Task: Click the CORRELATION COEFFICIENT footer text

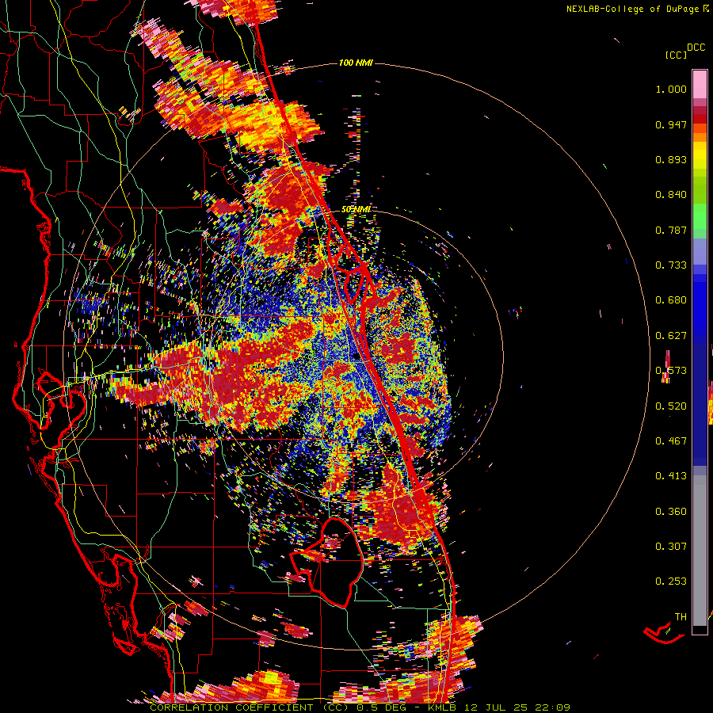Action: pos(231,707)
